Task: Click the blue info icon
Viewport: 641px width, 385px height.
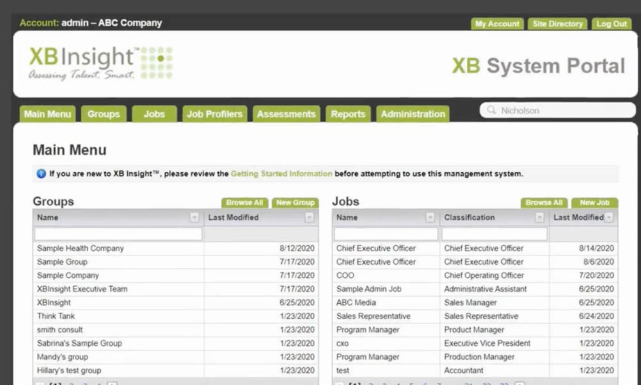Action: (x=41, y=173)
